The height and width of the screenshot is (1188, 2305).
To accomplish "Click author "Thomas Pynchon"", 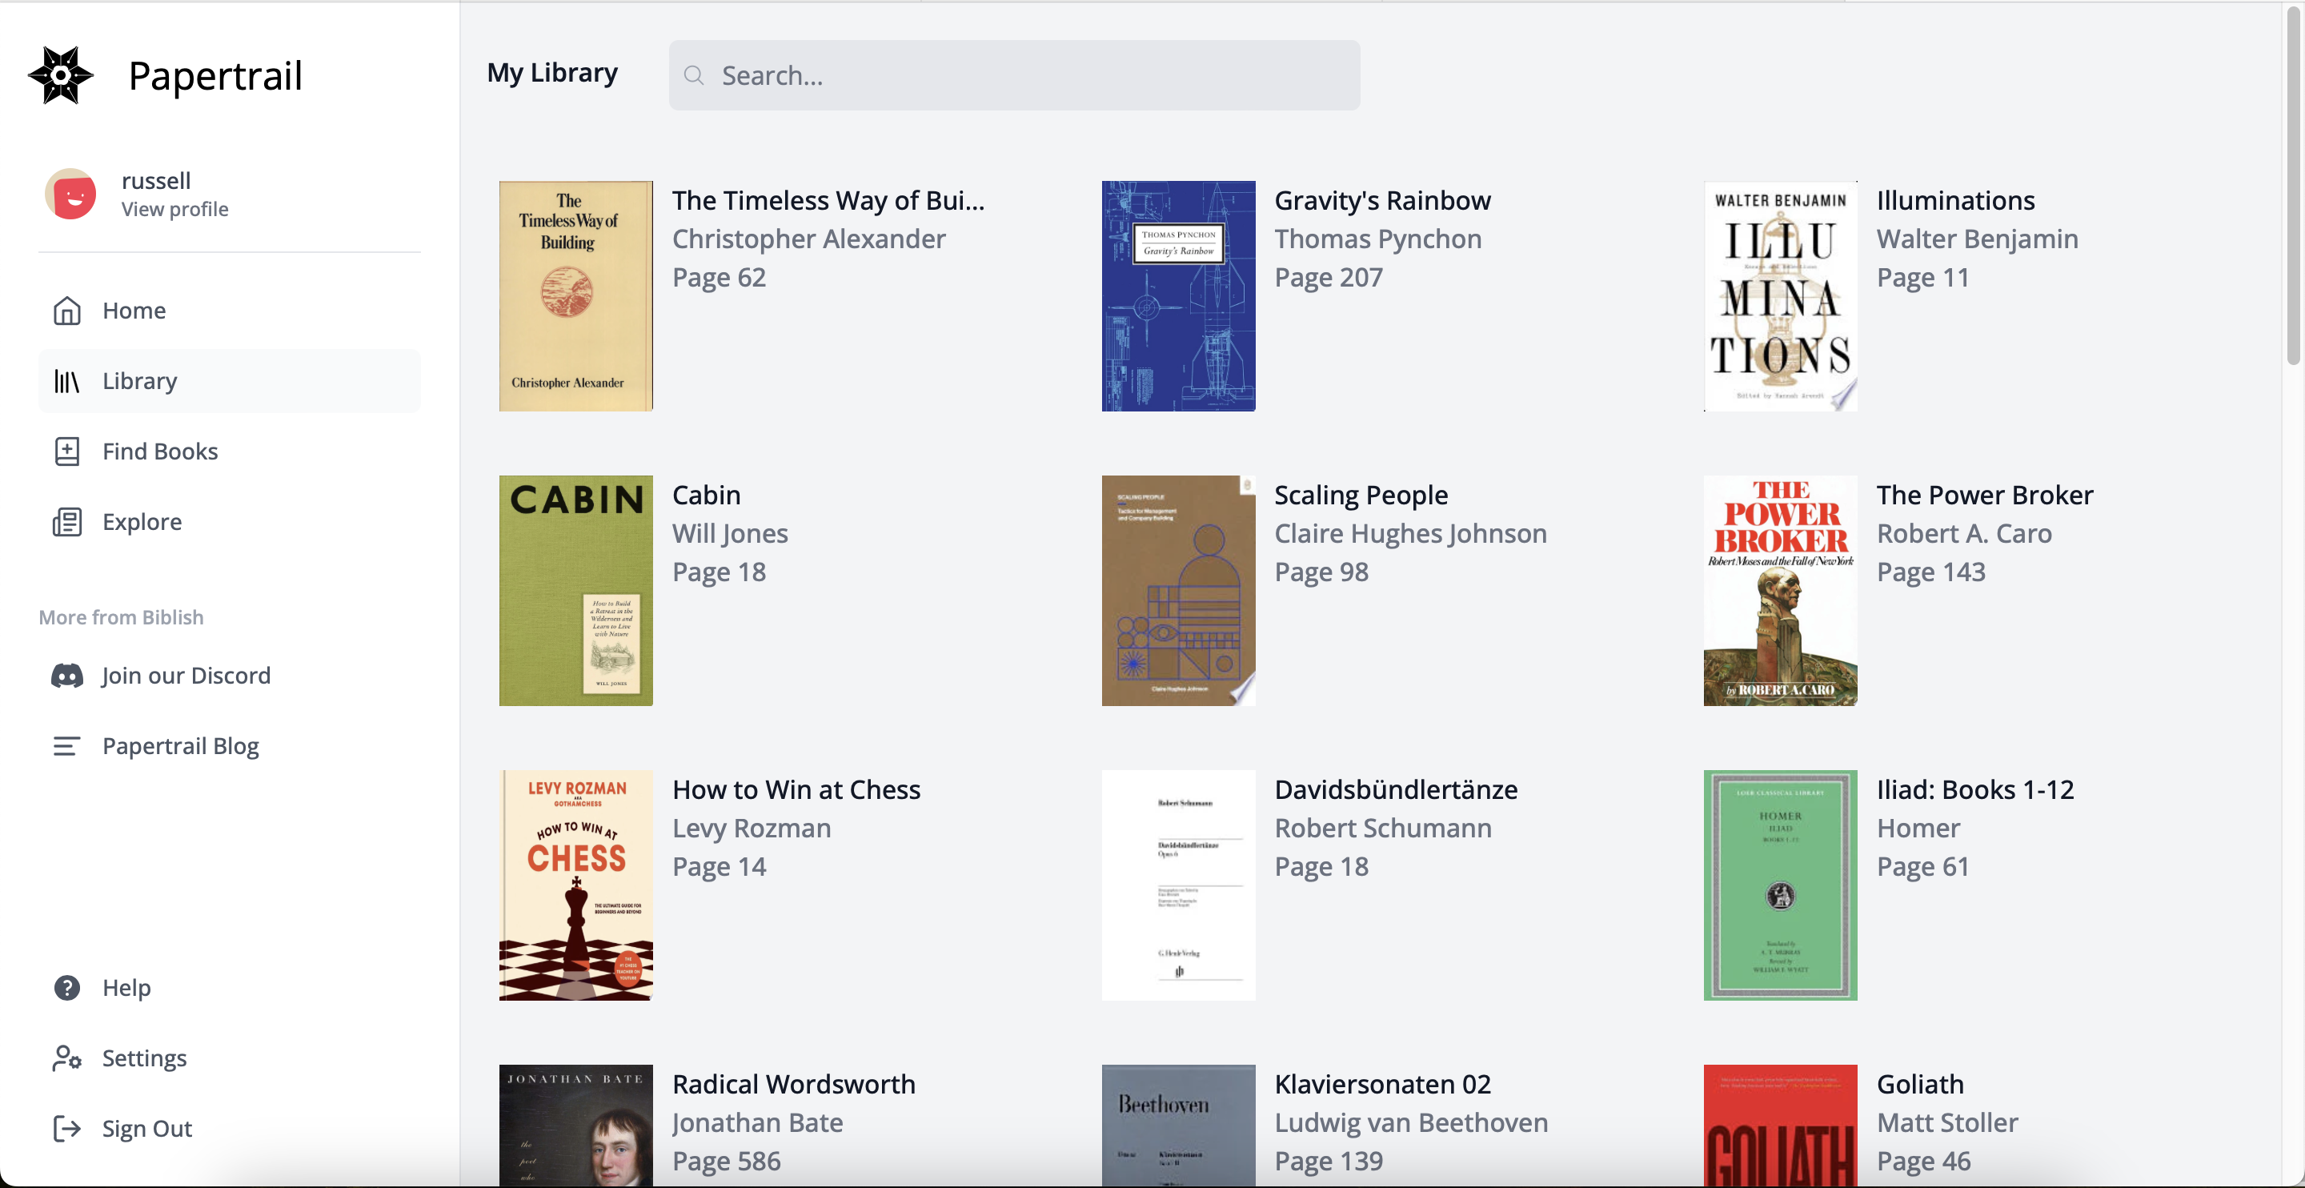I will click(1378, 239).
